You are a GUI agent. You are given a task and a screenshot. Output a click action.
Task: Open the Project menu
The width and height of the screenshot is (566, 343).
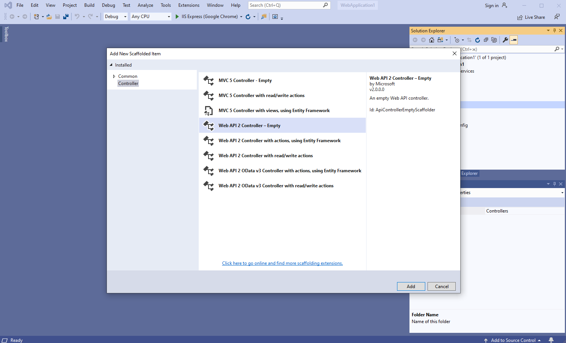(70, 5)
